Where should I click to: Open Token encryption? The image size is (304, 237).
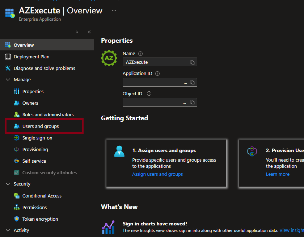coord(40,219)
